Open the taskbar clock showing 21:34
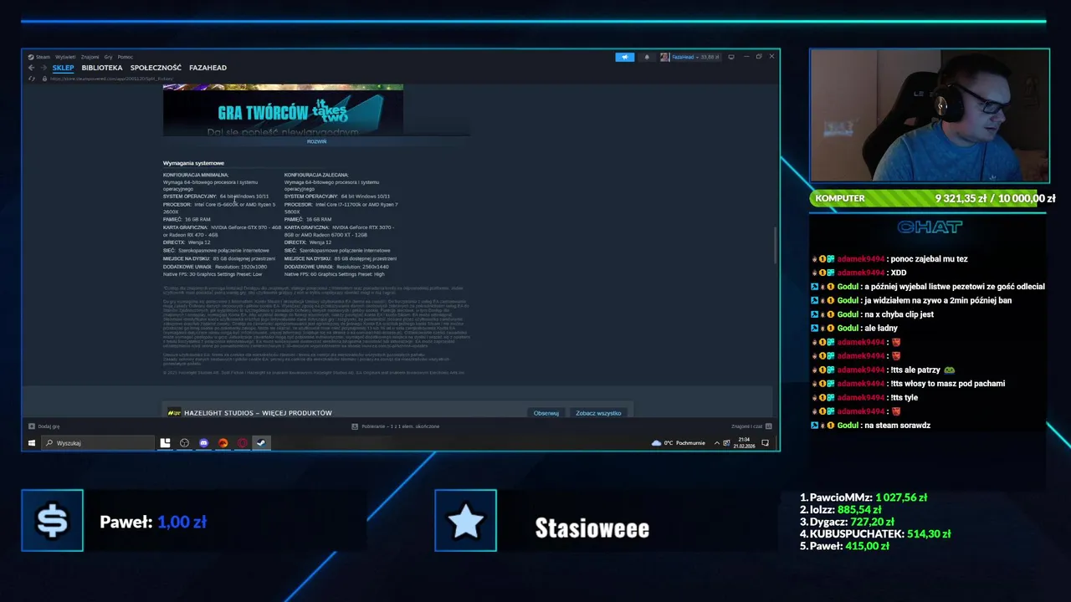This screenshot has width=1071, height=602. pos(745,443)
